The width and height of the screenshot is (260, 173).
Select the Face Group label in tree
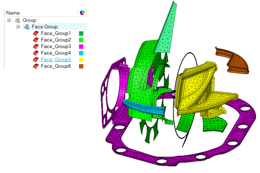click(x=45, y=27)
